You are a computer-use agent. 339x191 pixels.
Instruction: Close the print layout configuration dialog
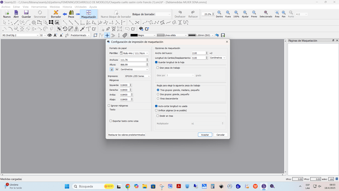coord(227,42)
